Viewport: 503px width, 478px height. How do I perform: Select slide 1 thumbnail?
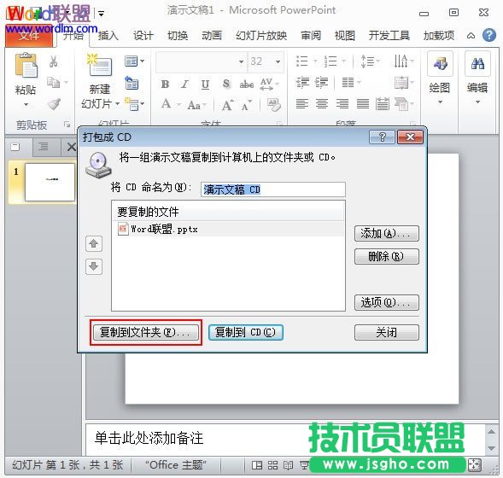click(x=50, y=182)
